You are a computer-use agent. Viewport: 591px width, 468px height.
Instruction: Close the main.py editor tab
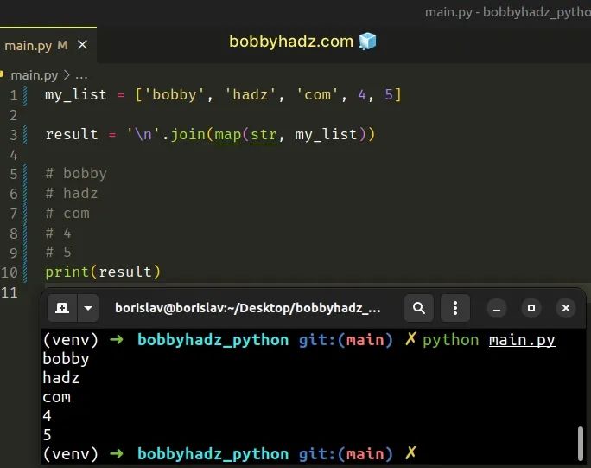point(82,45)
